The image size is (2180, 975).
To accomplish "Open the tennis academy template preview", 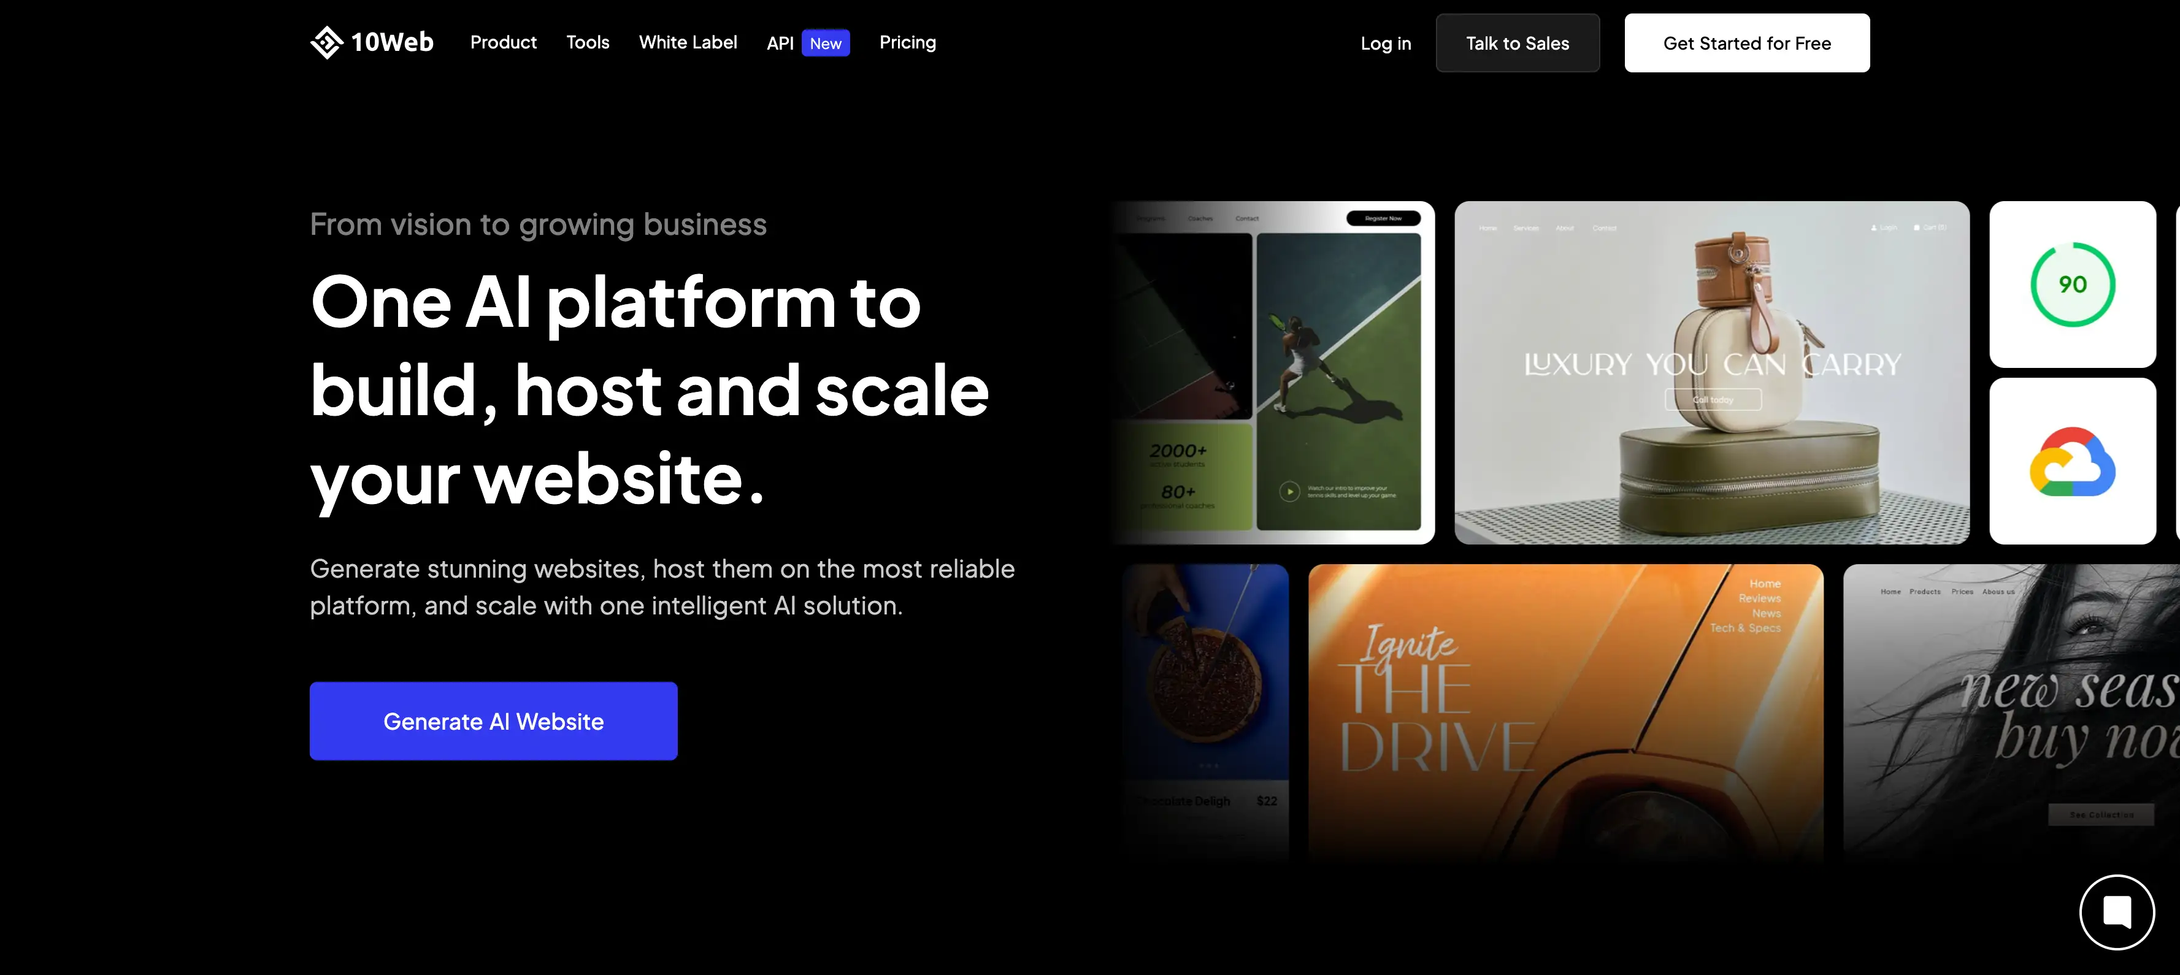I will coord(1273,372).
